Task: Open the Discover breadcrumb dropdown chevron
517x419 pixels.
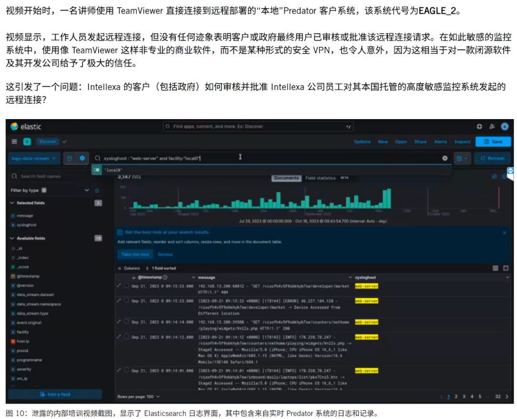Action: click(65, 142)
